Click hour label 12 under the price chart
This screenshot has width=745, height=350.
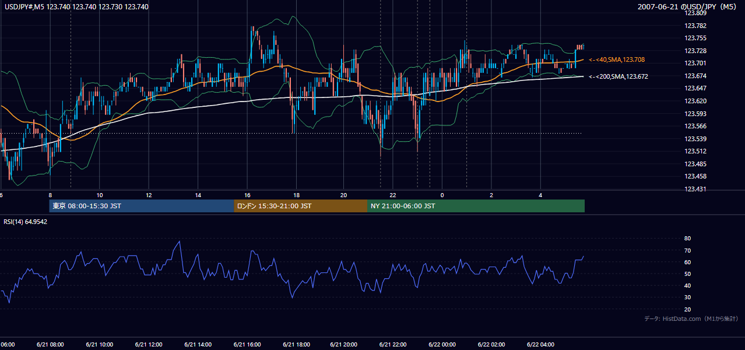click(149, 195)
